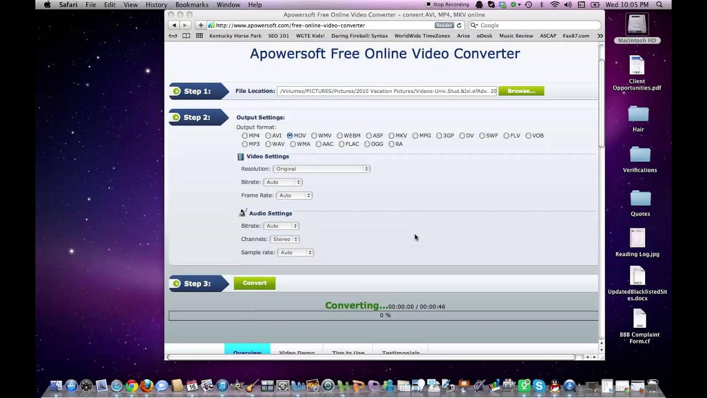Open Google Chrome from the Dock

click(x=131, y=386)
